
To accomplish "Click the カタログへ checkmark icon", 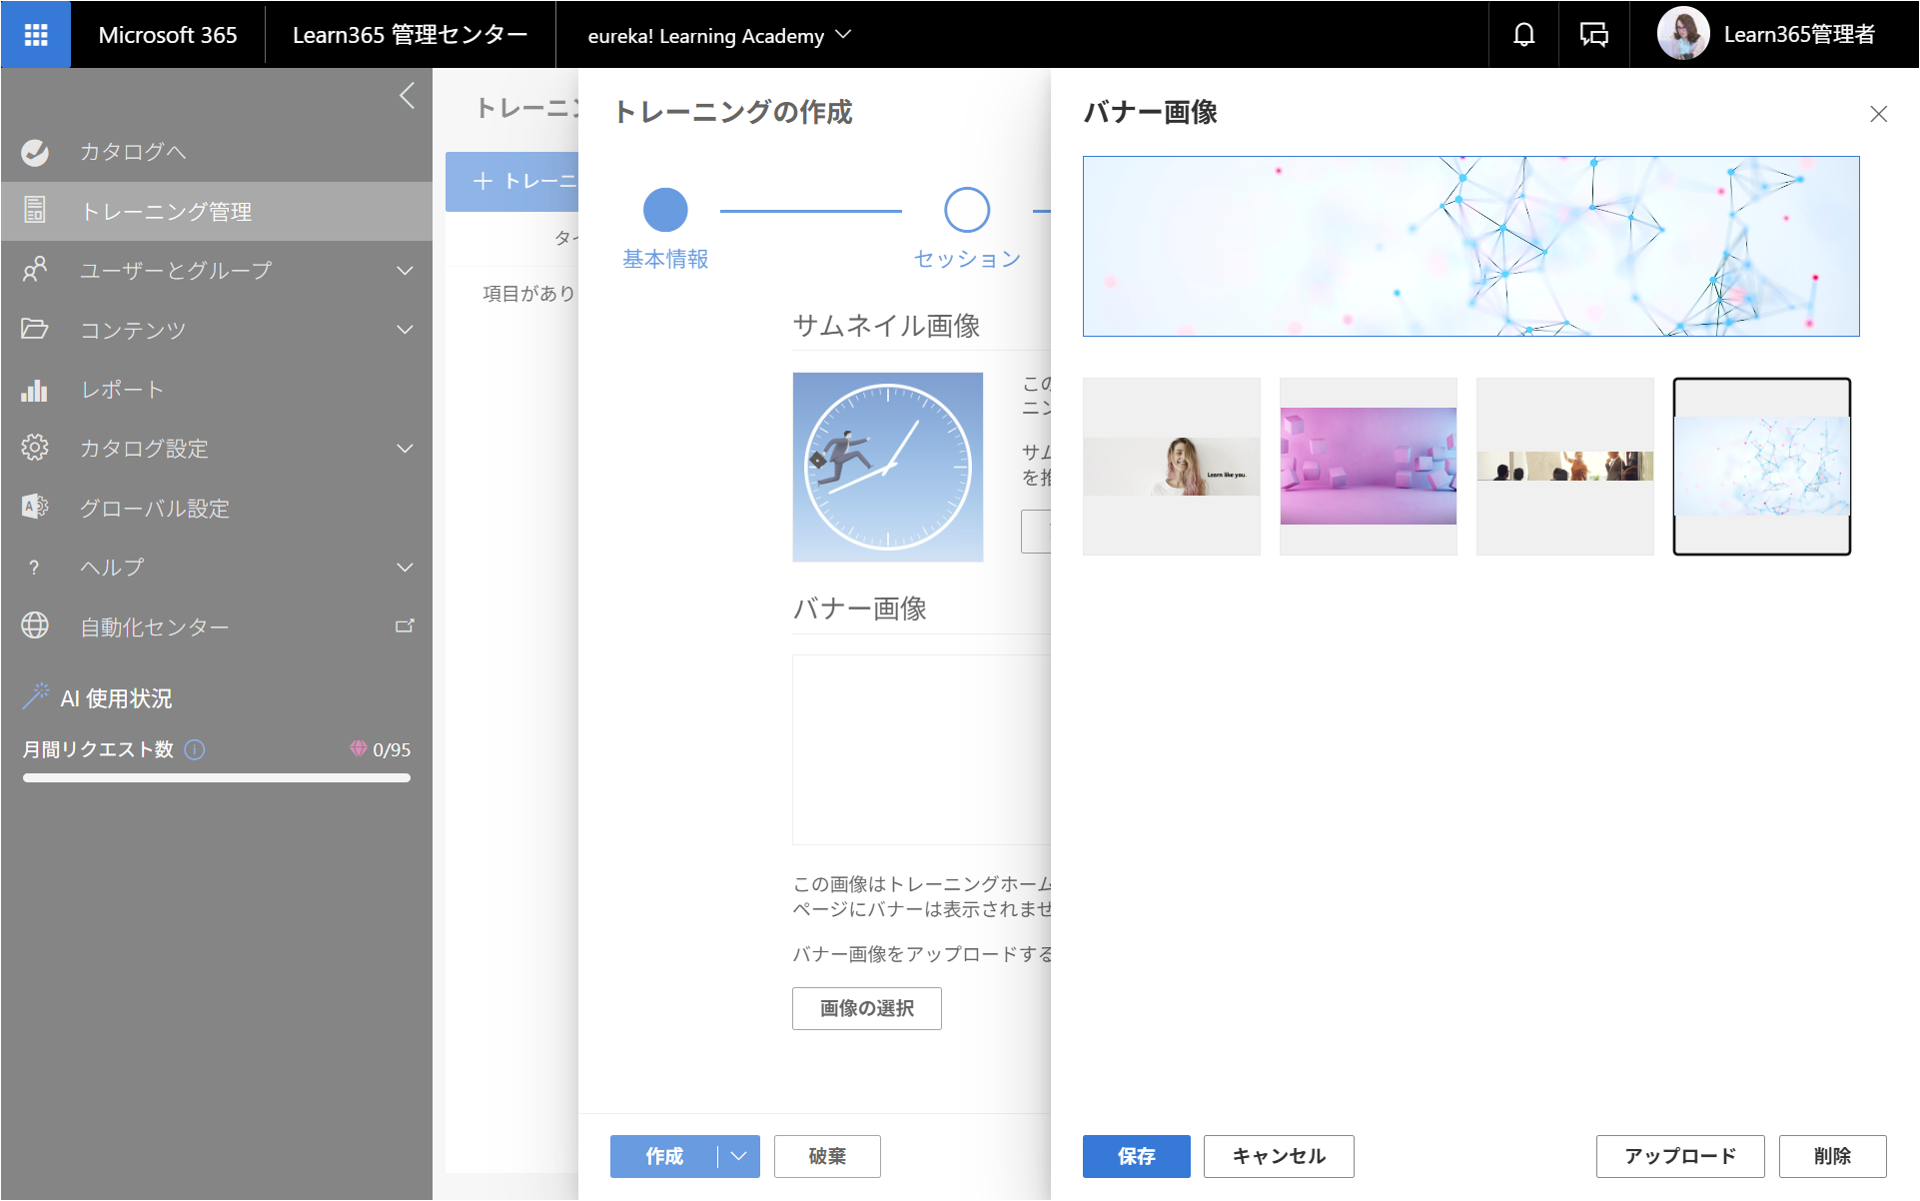I will coord(35,152).
